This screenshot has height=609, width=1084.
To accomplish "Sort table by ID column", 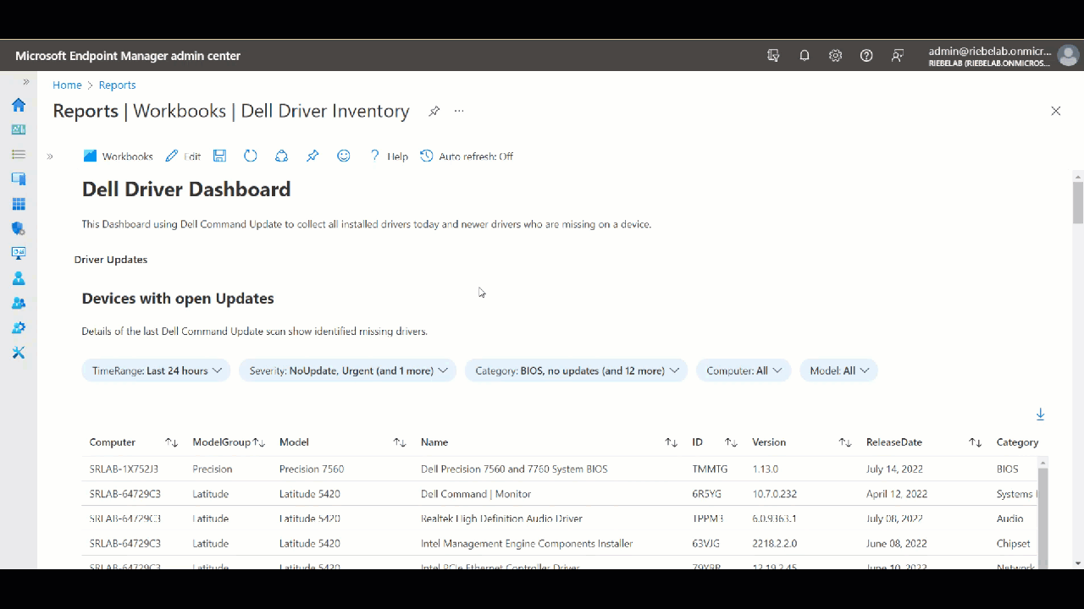I will click(x=731, y=442).
